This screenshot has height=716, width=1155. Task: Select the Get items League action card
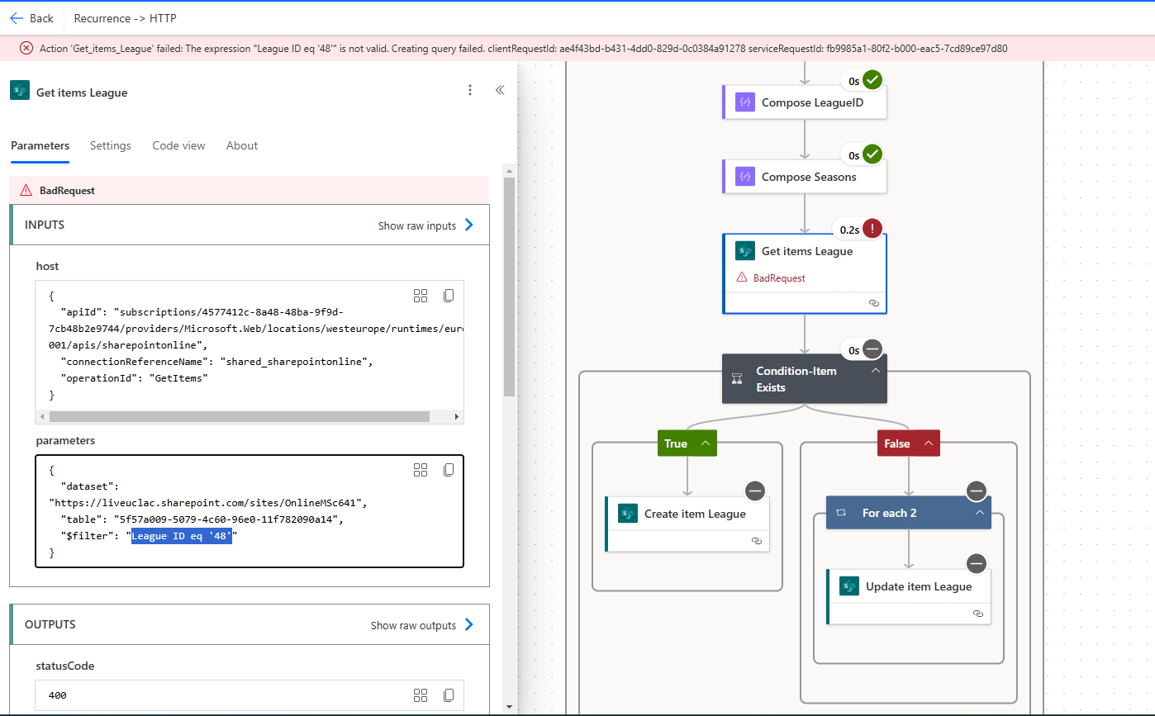click(805, 274)
